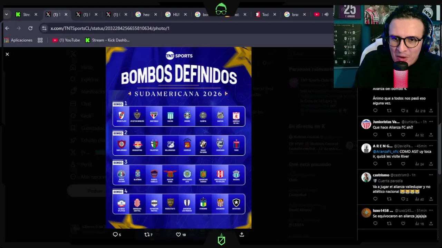This screenshot has width=442, height=248.
Task: Like castrismo's tweet with 2 likes
Action: click(404, 199)
